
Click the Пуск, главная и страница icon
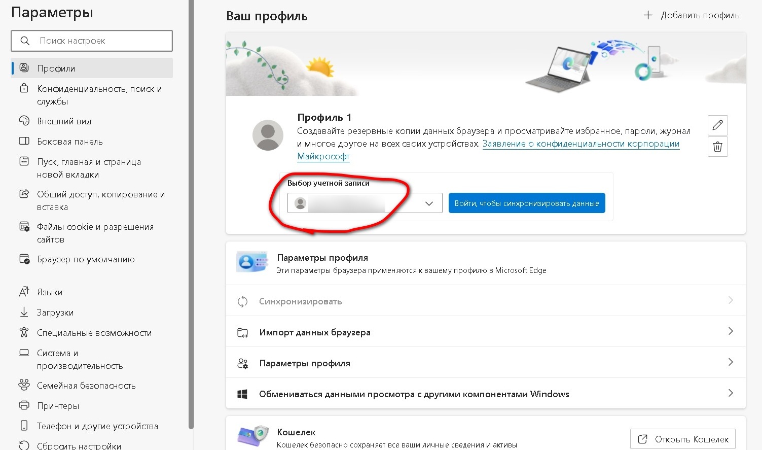pyautogui.click(x=24, y=161)
